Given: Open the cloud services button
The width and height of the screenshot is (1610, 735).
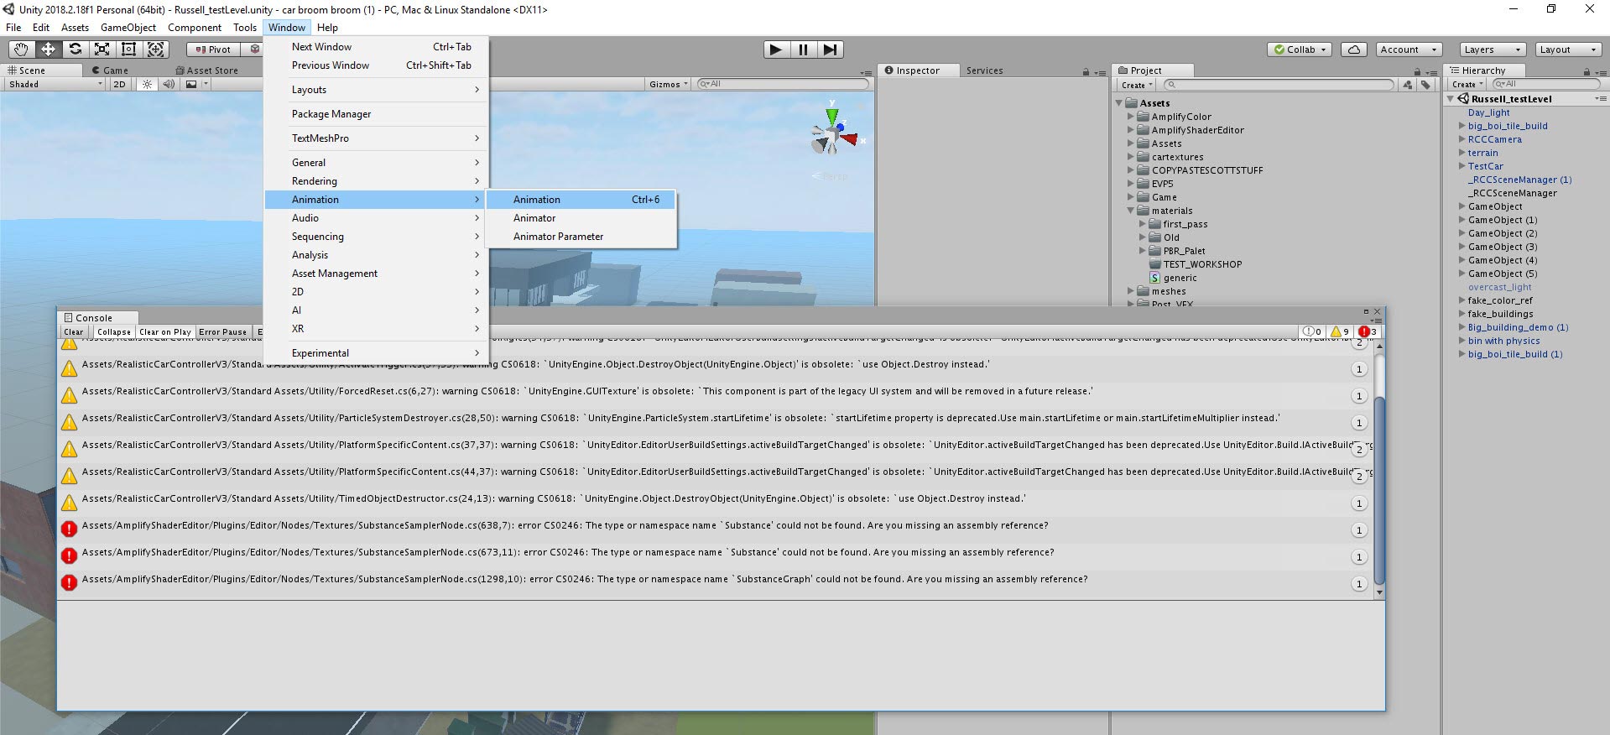Looking at the screenshot, I should tap(1354, 50).
